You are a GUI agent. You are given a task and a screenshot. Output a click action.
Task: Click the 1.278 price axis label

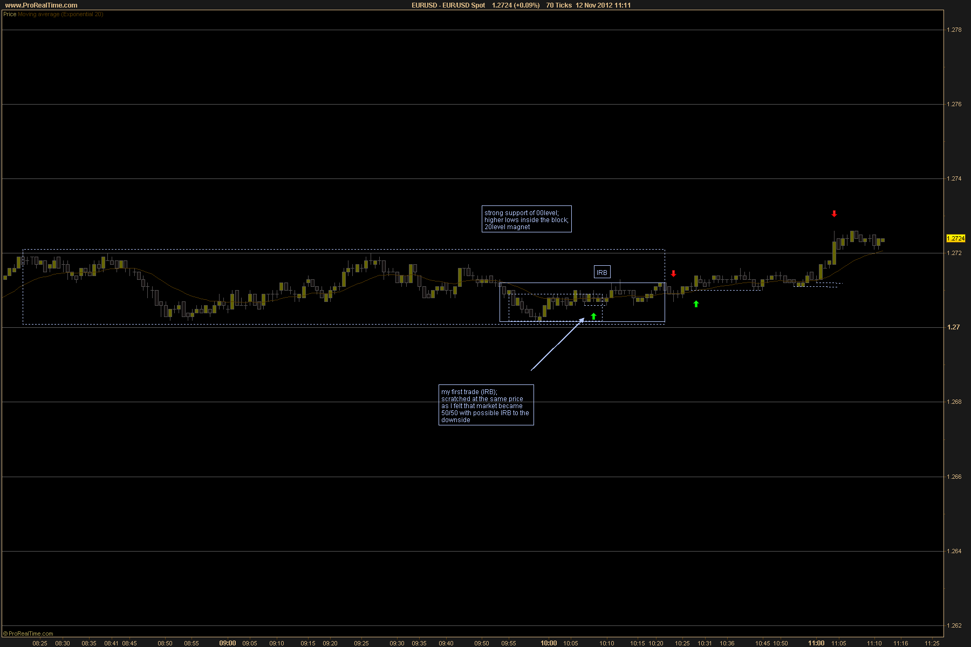[954, 30]
